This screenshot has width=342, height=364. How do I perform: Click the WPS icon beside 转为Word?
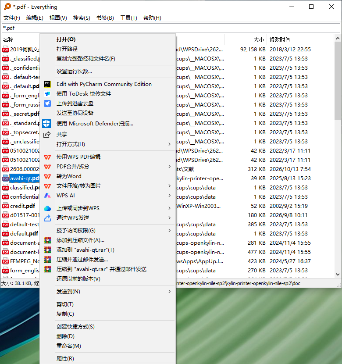pyautogui.click(x=47, y=176)
